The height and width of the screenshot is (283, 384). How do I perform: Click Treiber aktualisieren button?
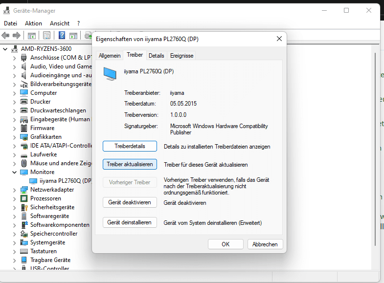pos(130,164)
